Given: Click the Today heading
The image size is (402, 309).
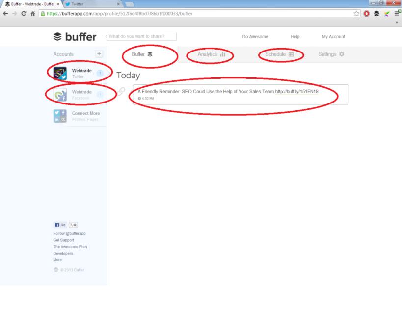Looking at the screenshot, I should (128, 76).
